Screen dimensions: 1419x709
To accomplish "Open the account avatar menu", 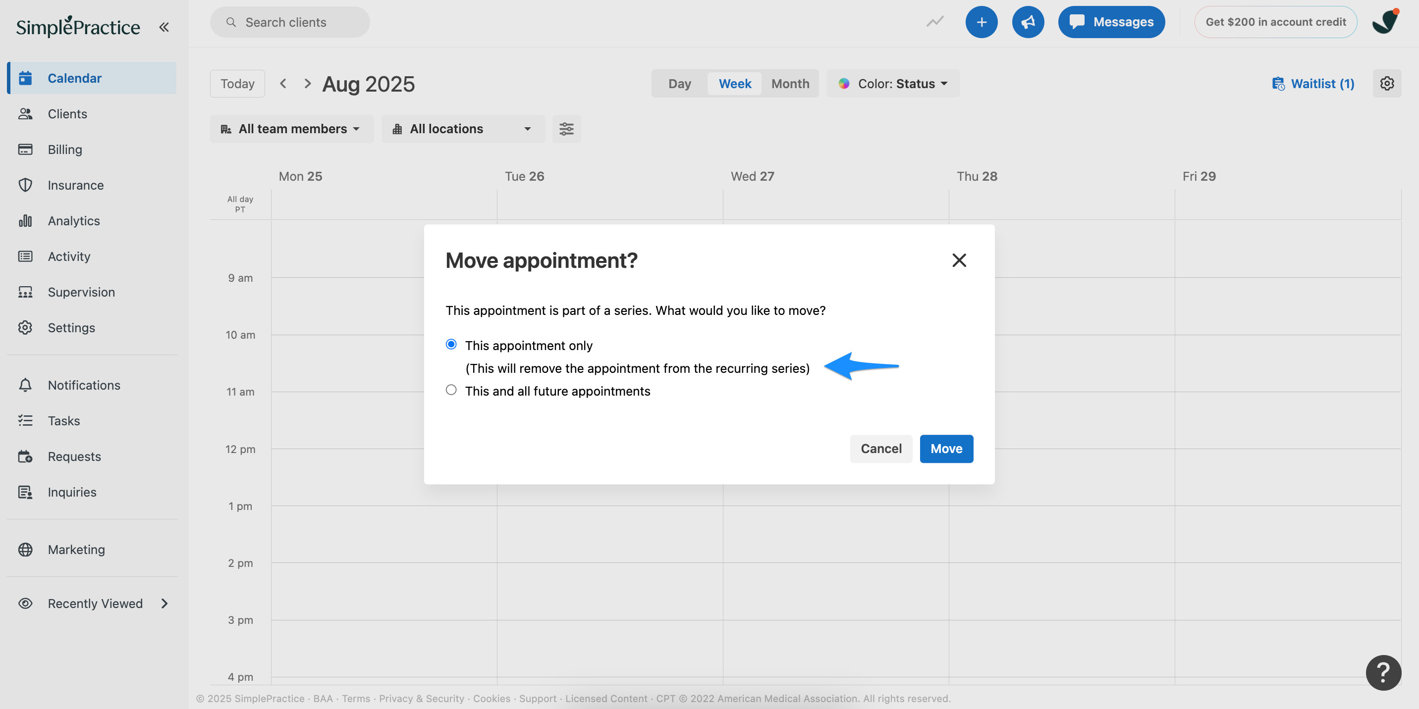I will (x=1385, y=22).
